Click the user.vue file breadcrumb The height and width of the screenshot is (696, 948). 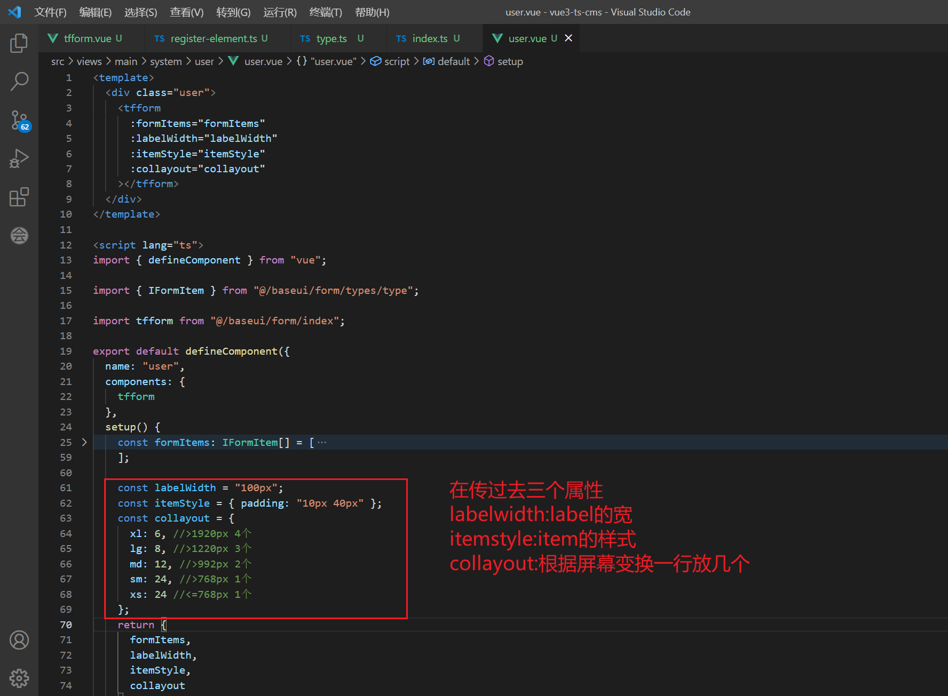[x=256, y=61]
